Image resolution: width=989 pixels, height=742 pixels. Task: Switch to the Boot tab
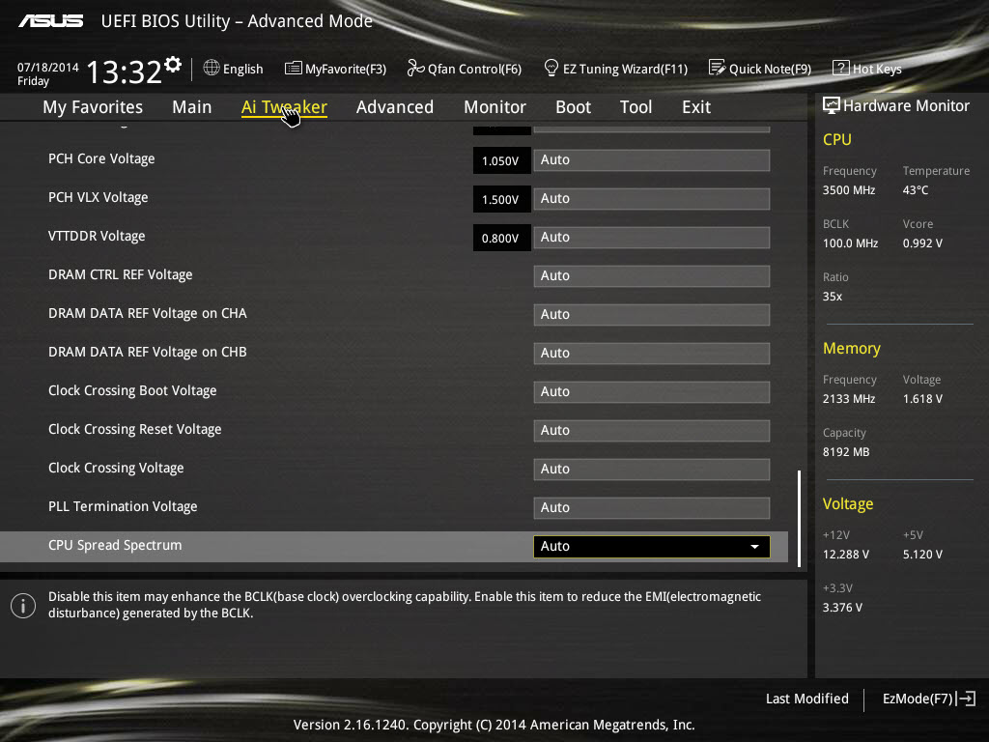(574, 107)
